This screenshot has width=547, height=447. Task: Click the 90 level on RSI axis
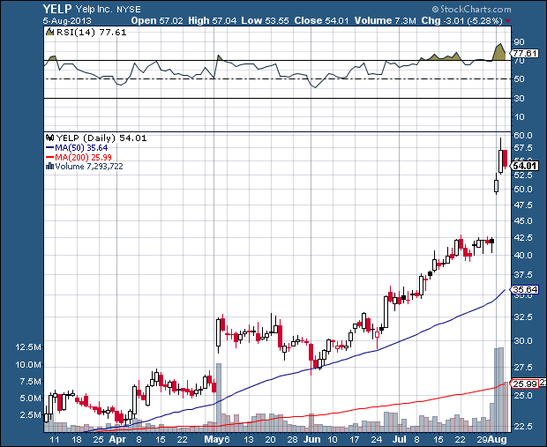(x=519, y=42)
